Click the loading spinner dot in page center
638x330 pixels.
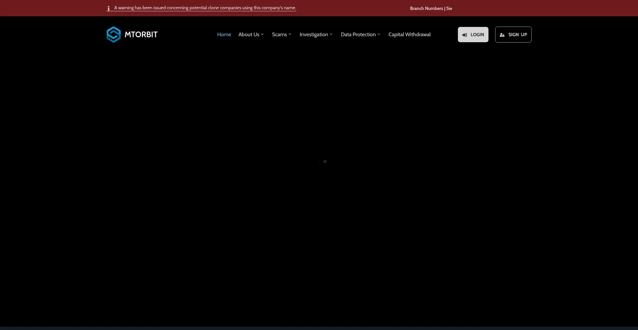(x=325, y=162)
